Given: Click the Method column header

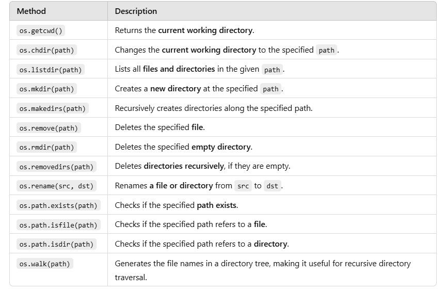Looking at the screenshot, I should (x=31, y=11).
